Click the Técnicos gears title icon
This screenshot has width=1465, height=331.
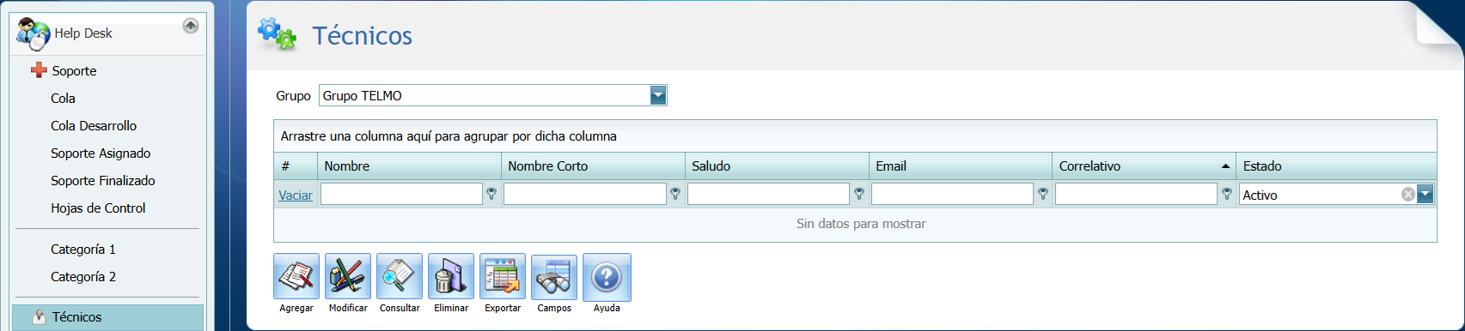click(x=277, y=34)
